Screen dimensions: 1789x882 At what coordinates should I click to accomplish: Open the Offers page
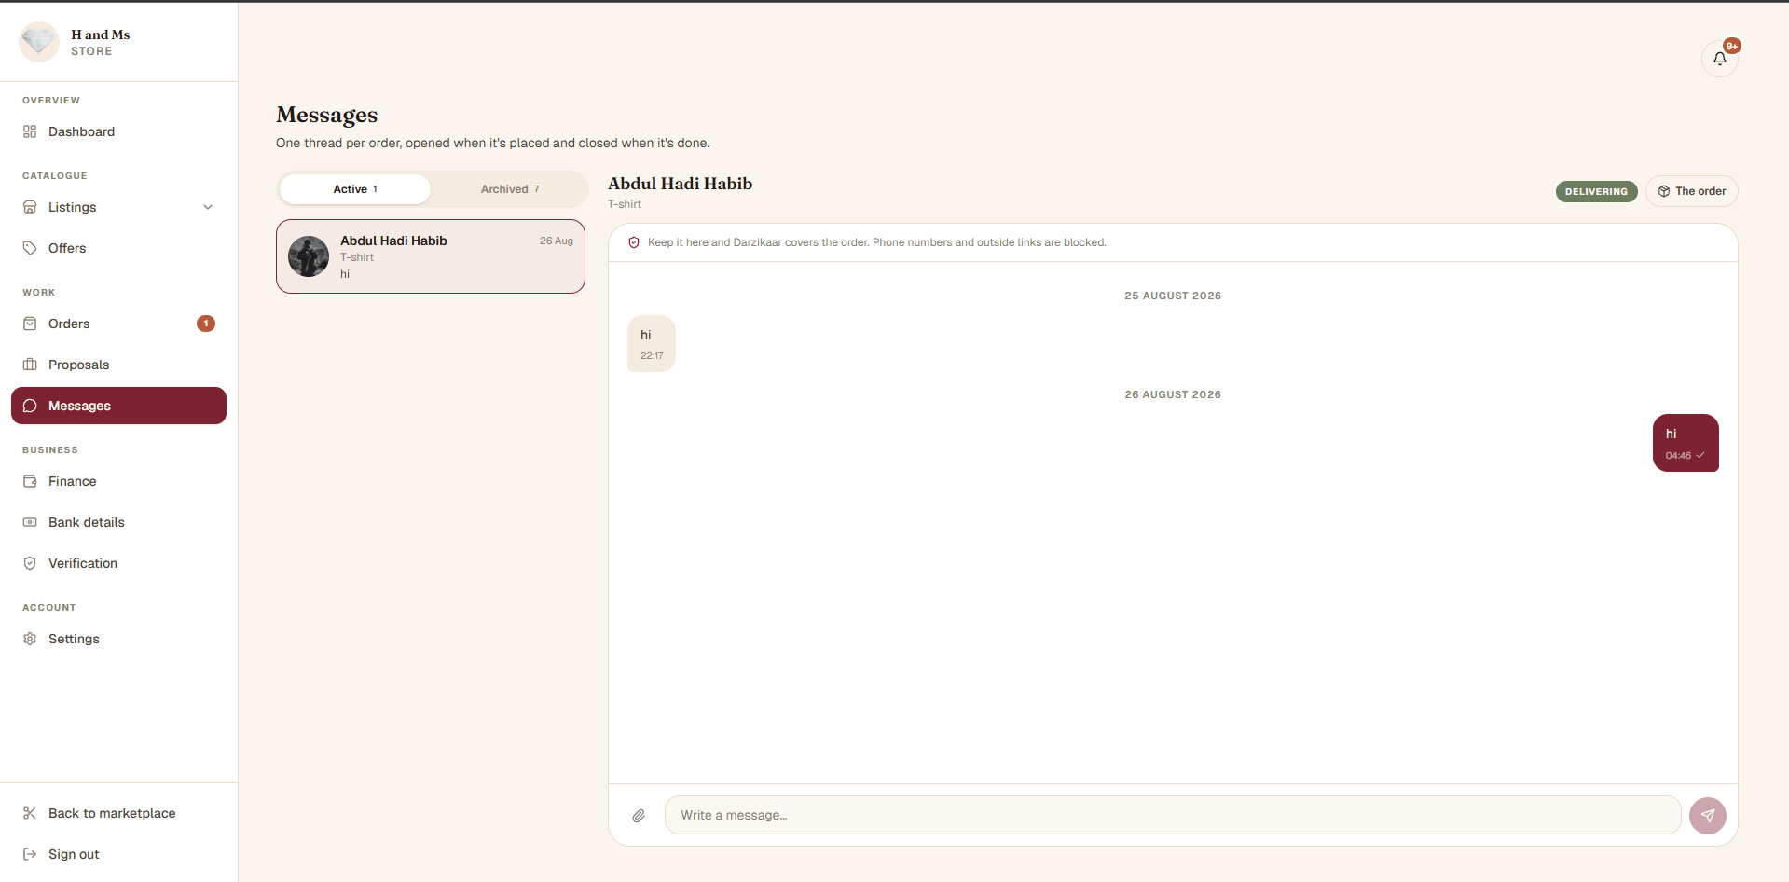pyautogui.click(x=118, y=248)
